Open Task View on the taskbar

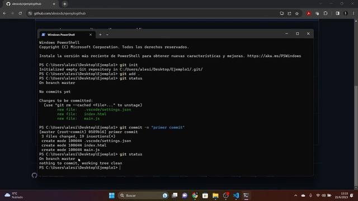tap(175, 195)
